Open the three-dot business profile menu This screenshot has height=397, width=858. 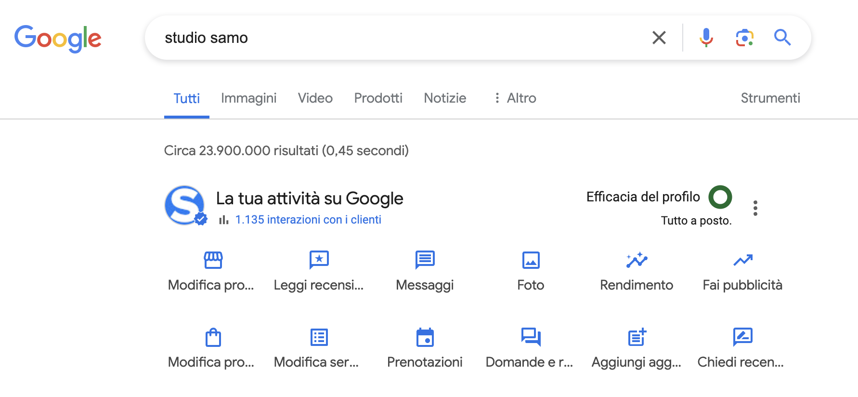(755, 208)
